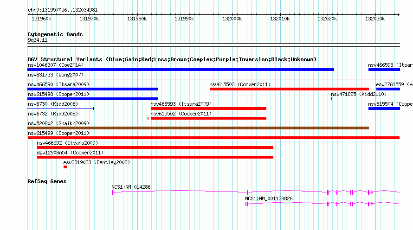The image size is (413, 230).
Task: Open the nsv615504 label
Action: pyautogui.click(x=390, y=104)
